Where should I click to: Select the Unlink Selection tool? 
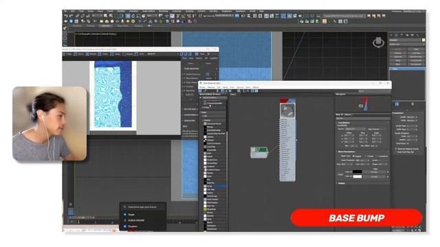[82, 16]
